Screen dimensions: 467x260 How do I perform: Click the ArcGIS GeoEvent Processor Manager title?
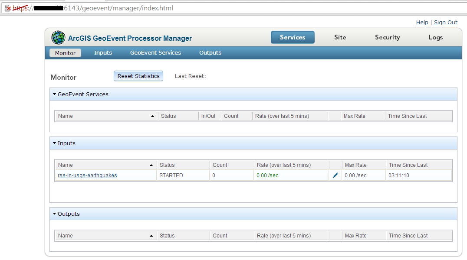click(x=130, y=39)
